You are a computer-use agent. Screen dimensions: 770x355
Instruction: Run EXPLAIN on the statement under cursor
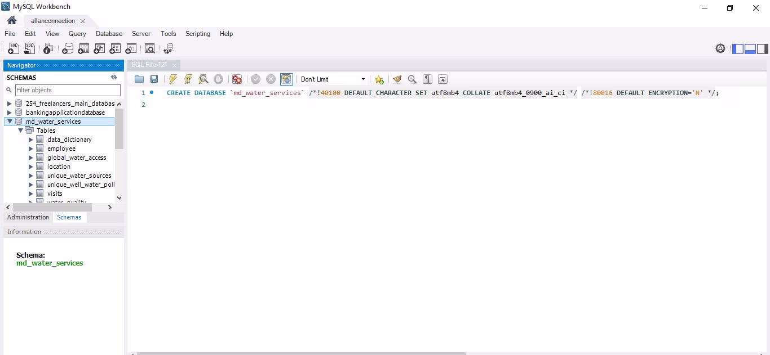pos(203,79)
